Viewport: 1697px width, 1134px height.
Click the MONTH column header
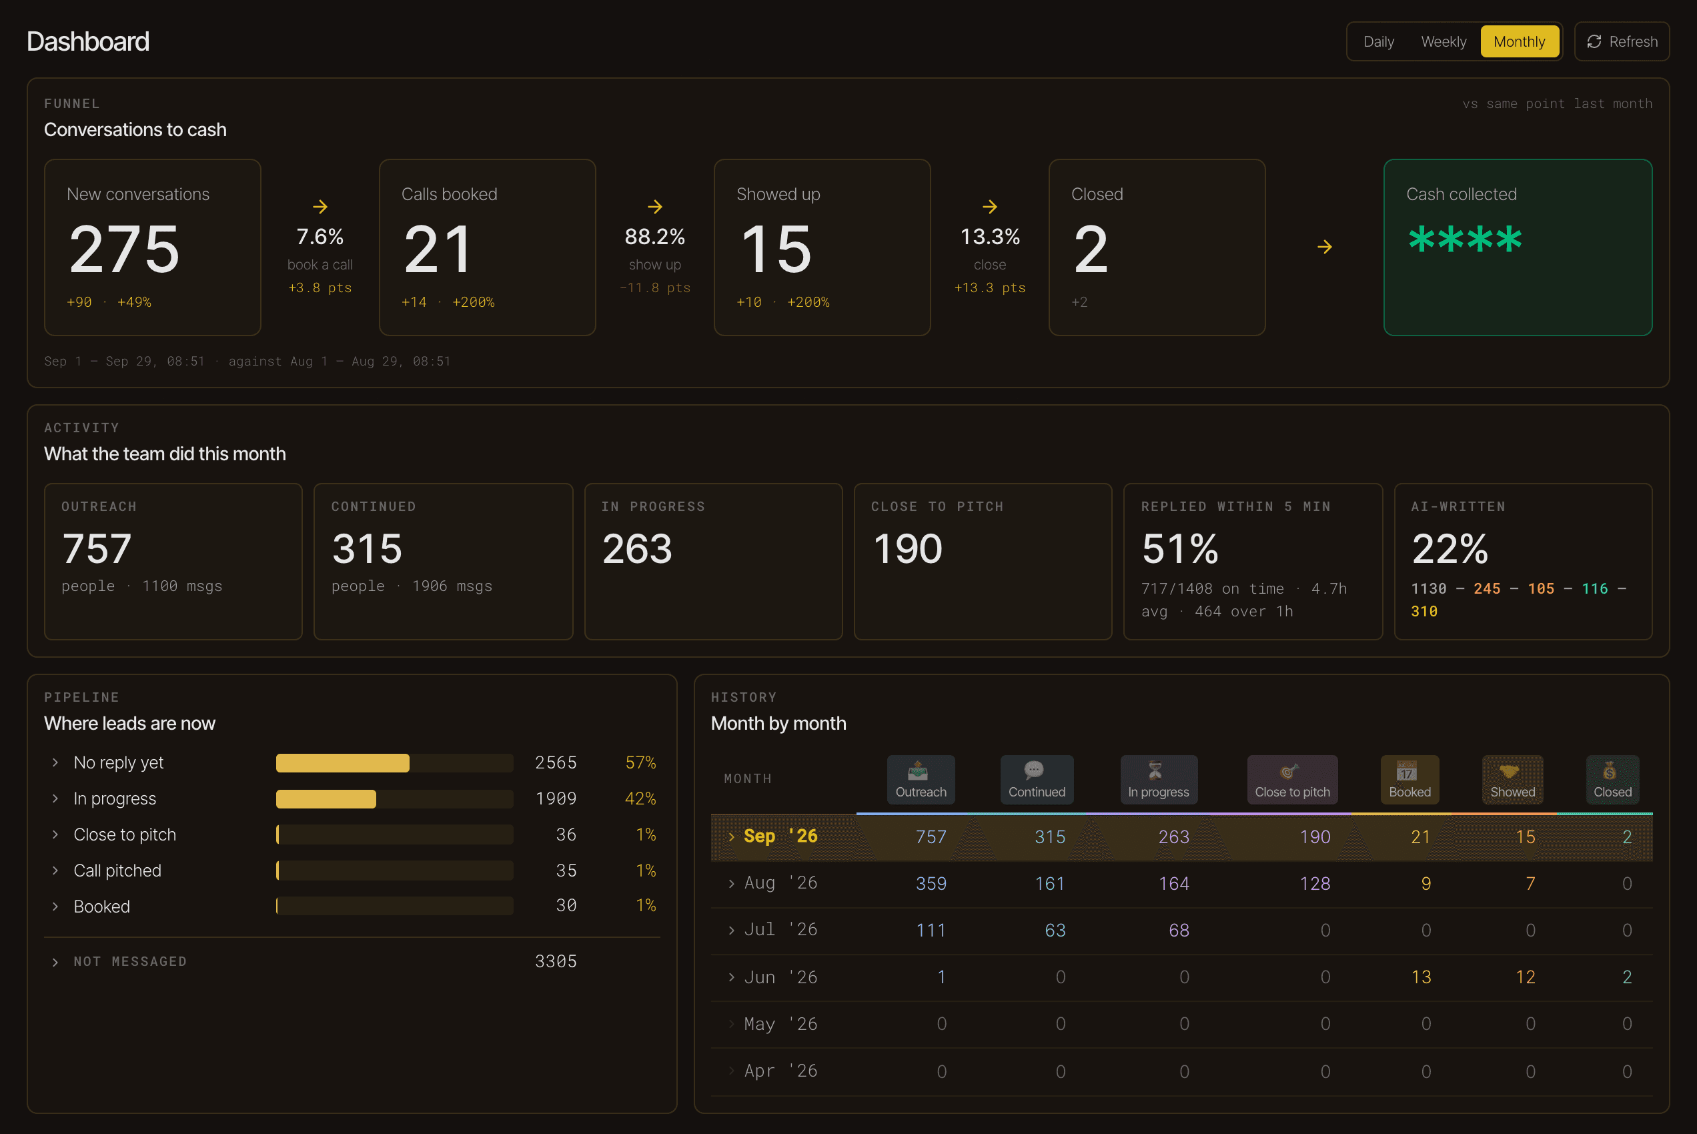pyautogui.click(x=748, y=779)
